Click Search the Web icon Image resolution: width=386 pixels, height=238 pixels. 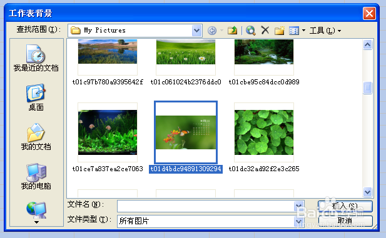click(251, 31)
